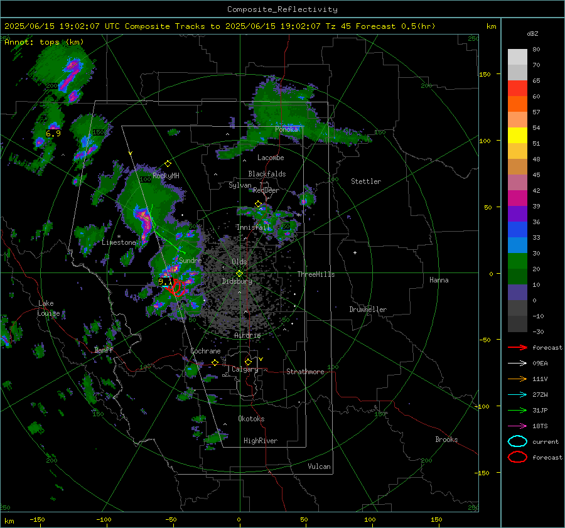This screenshot has width=565, height=528.
Task: Click the red forecast ellipse legend icon
Action: click(x=517, y=457)
